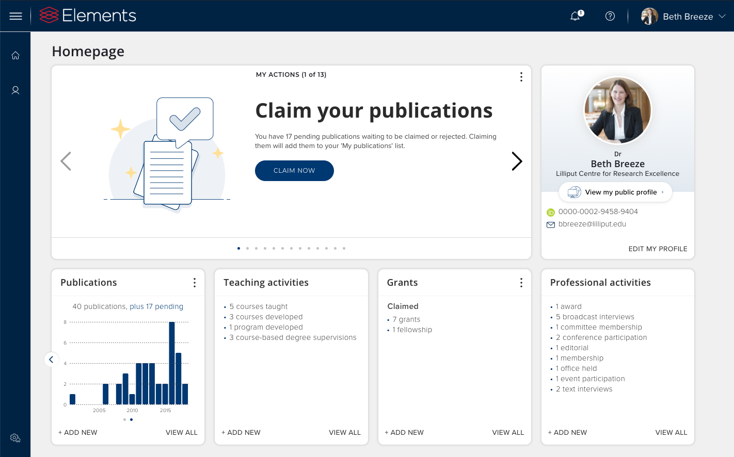Advance to the next action slide

tap(517, 161)
